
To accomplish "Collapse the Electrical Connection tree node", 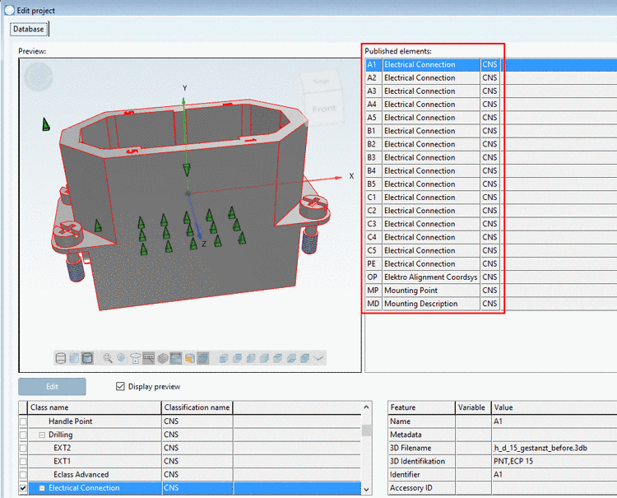I will click(42, 488).
